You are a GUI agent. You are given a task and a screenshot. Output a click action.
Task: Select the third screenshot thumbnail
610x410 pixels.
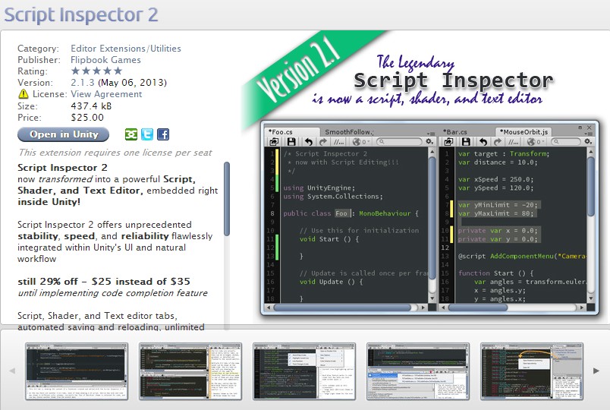[x=304, y=371]
